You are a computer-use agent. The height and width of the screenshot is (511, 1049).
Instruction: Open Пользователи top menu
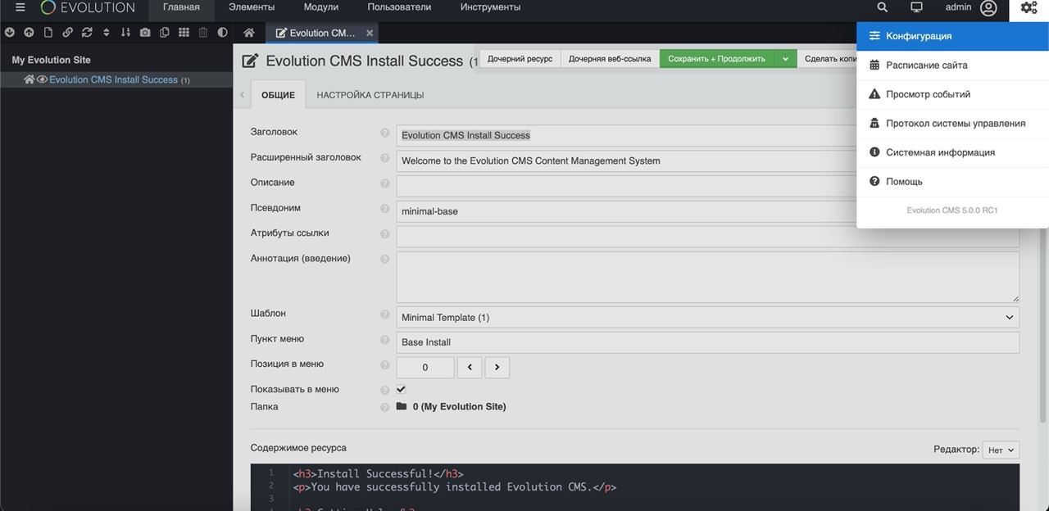pos(399,7)
